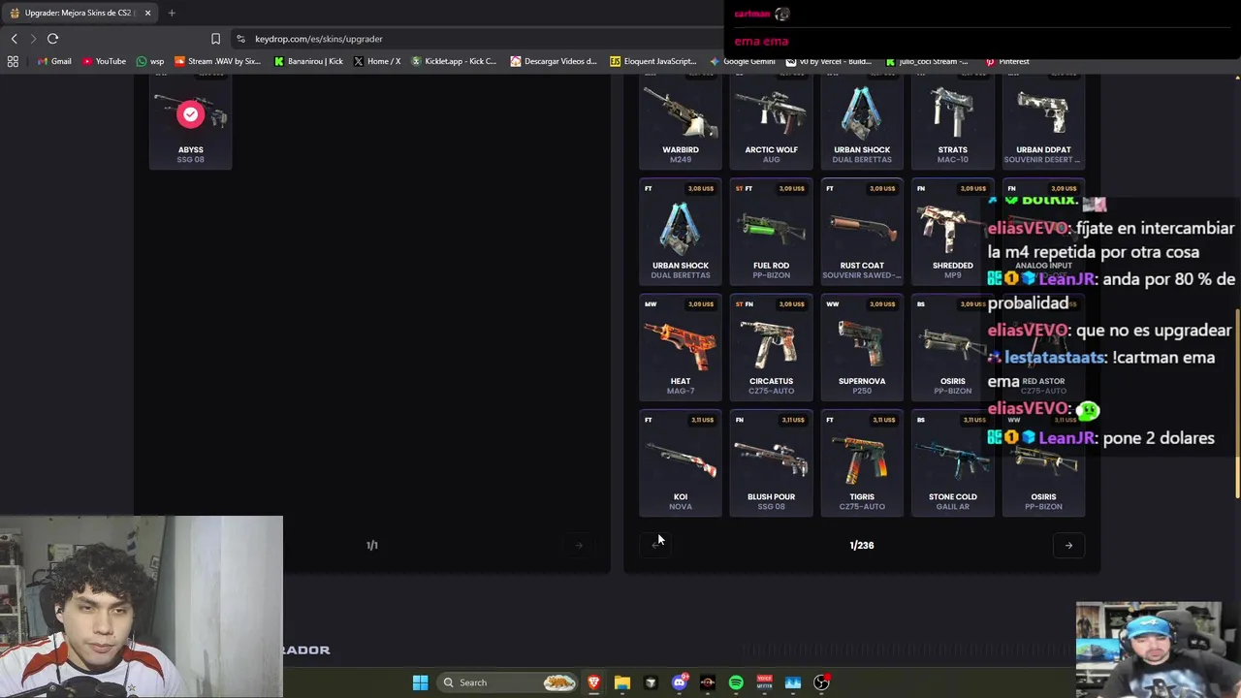Click the 1/236 page indicator

click(x=862, y=545)
